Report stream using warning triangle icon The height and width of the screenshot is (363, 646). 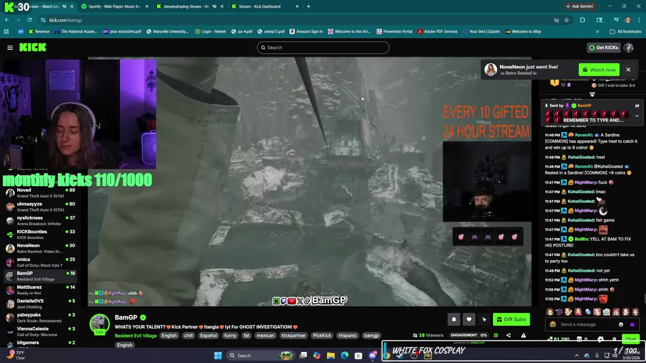(523, 335)
